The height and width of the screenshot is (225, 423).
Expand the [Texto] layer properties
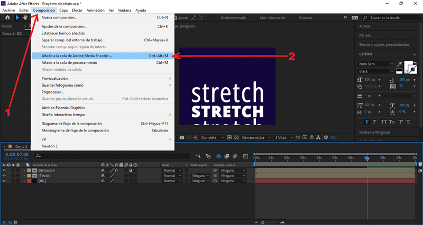[x=24, y=176]
